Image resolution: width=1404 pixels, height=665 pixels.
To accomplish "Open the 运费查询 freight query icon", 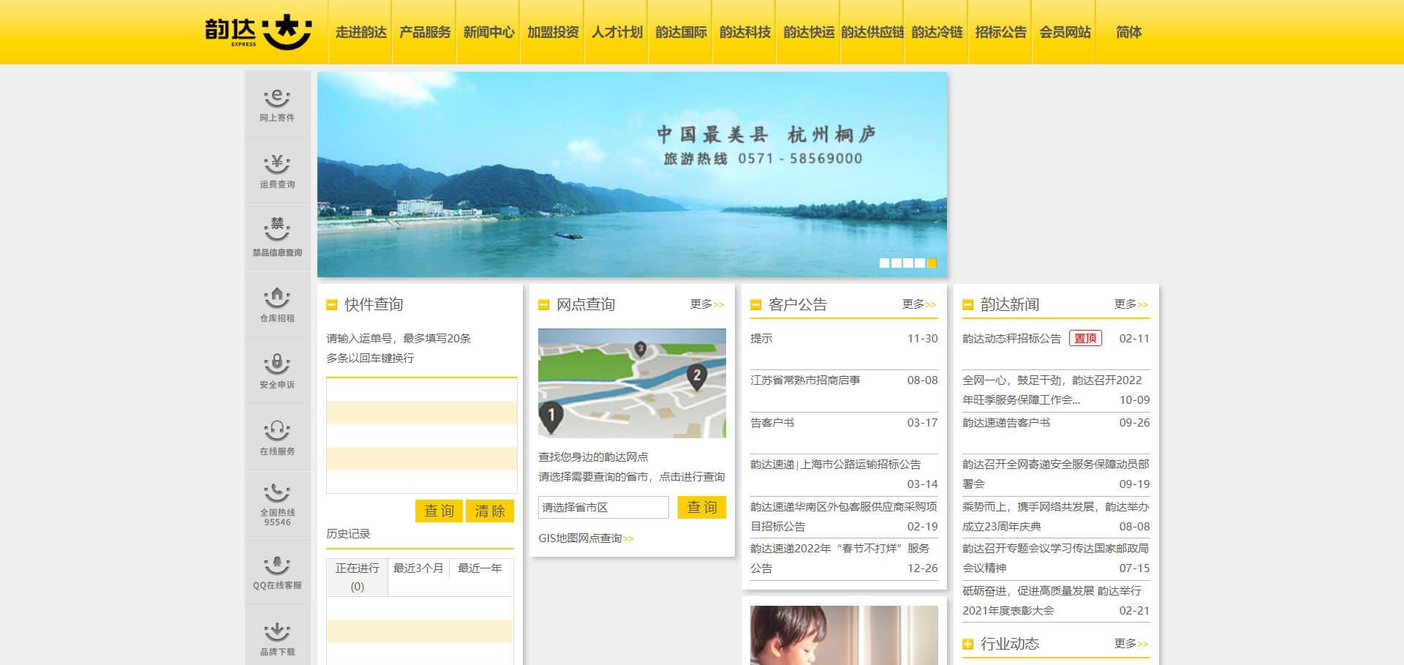I will 277,170.
